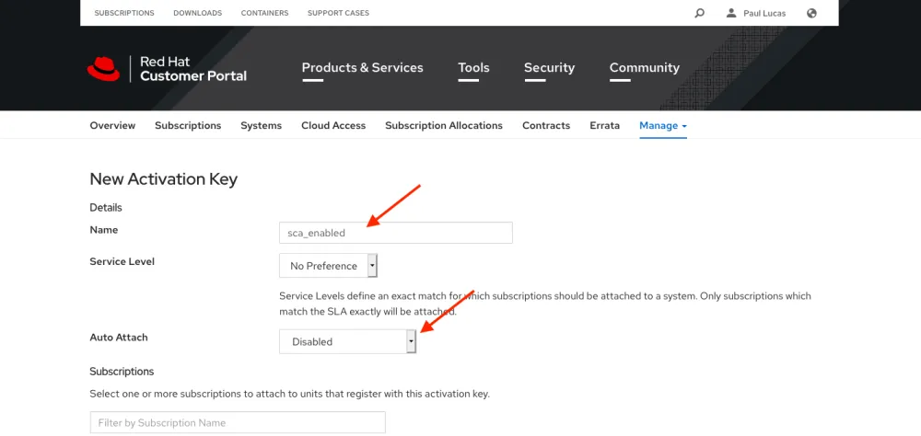921x436 pixels.
Task: Open Products & Services menu
Action: [x=362, y=68]
